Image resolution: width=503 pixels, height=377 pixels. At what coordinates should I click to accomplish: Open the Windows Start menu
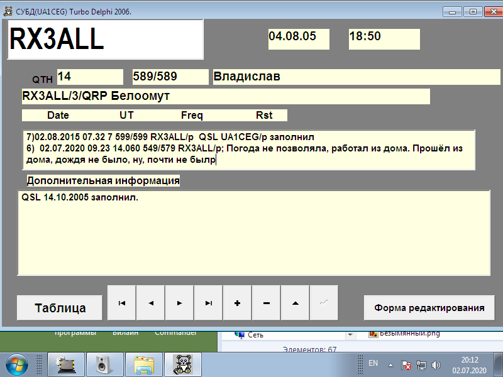click(x=17, y=364)
